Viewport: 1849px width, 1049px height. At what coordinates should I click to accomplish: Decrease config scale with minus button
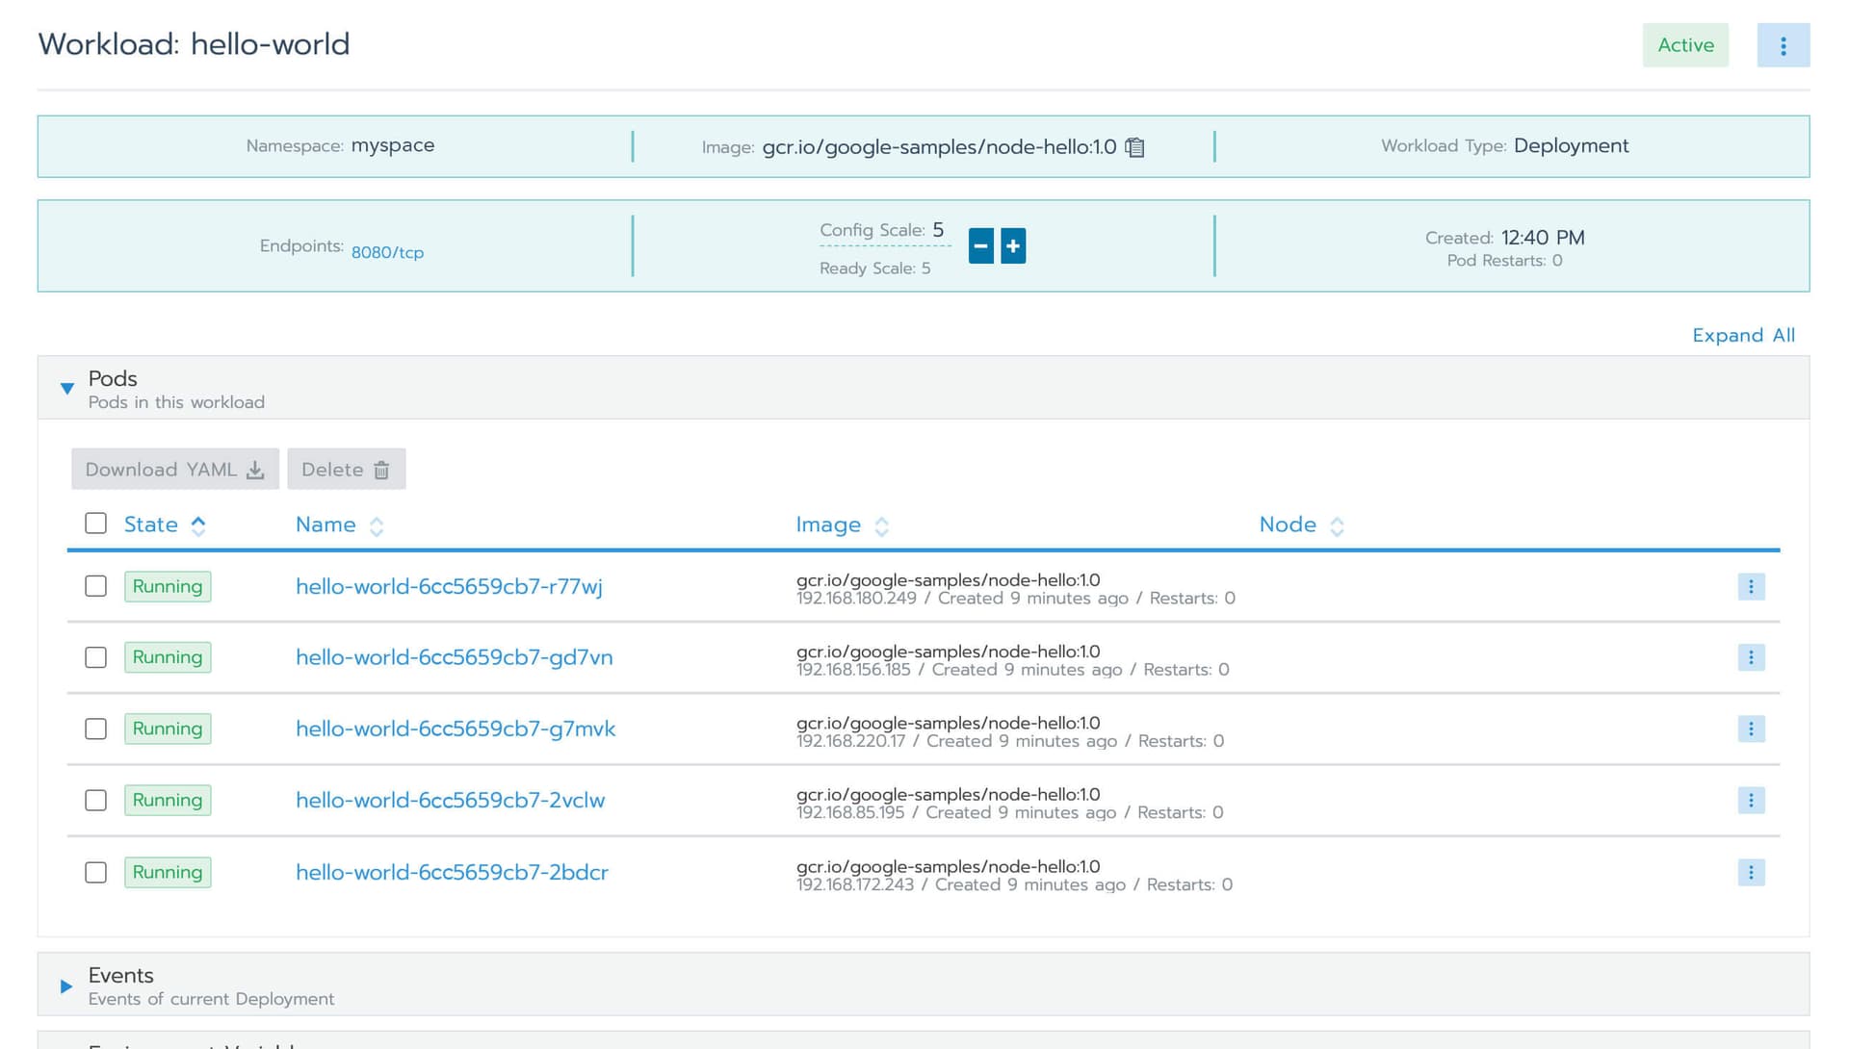(x=980, y=246)
